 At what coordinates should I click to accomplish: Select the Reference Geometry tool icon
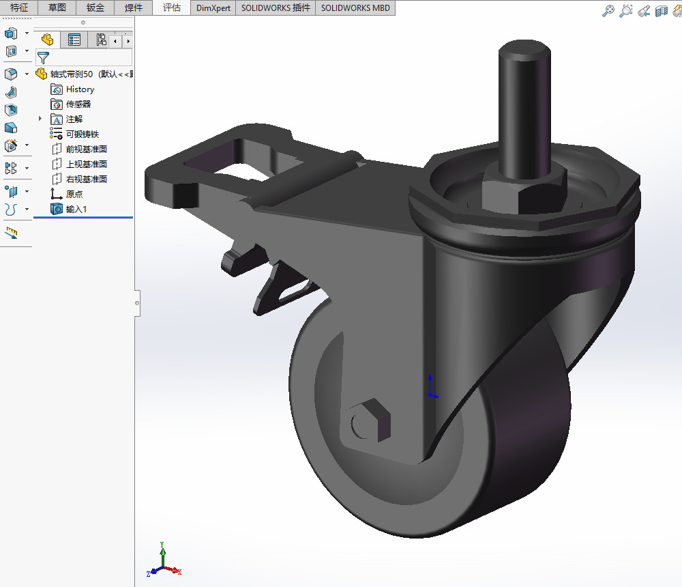click(x=11, y=191)
